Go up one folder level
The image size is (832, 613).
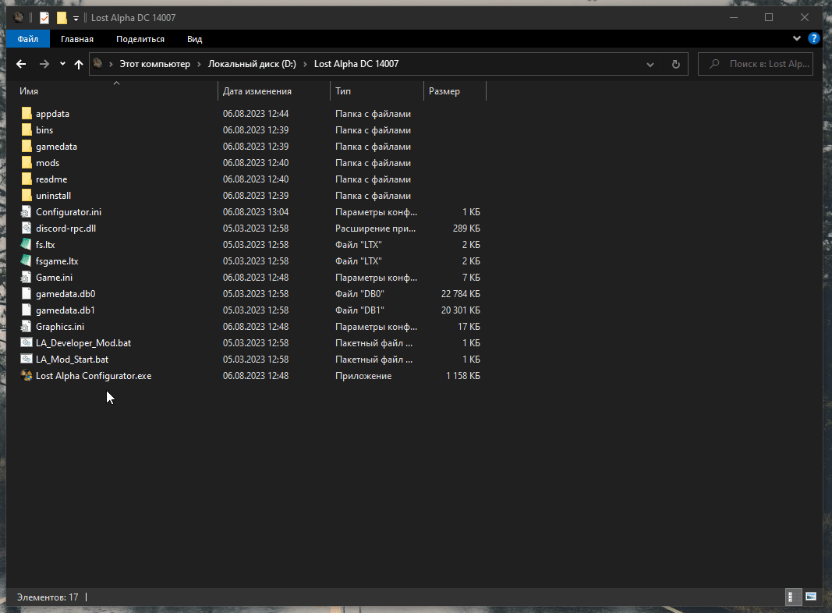pos(79,64)
